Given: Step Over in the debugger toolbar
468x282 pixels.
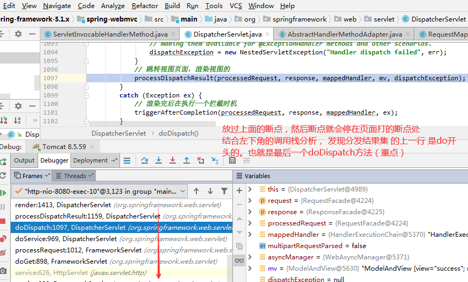Looking at the screenshot, I should [145, 160].
